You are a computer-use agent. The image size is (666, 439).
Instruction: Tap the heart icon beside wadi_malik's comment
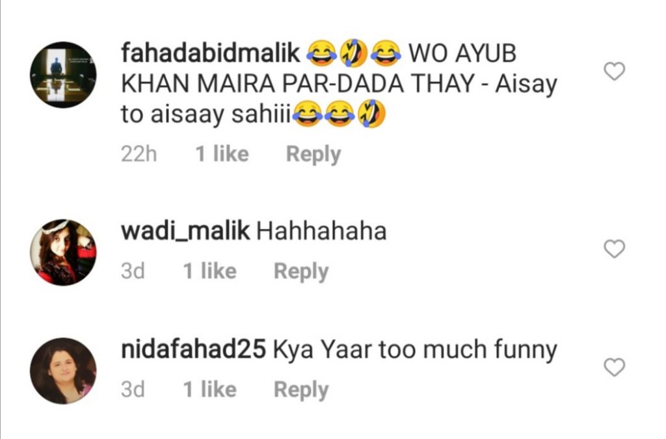coord(614,249)
